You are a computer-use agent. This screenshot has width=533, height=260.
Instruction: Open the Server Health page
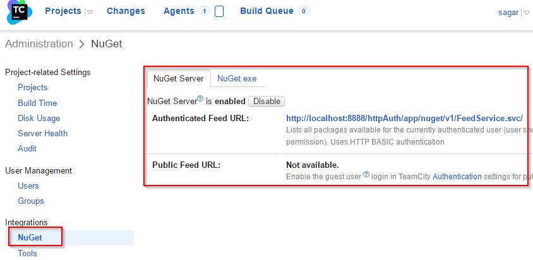42,133
